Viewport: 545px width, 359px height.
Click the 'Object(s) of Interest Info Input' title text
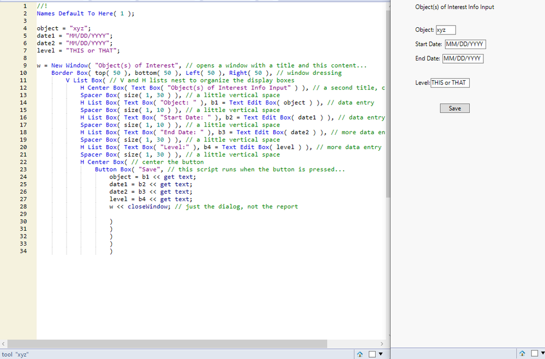pyautogui.click(x=454, y=7)
